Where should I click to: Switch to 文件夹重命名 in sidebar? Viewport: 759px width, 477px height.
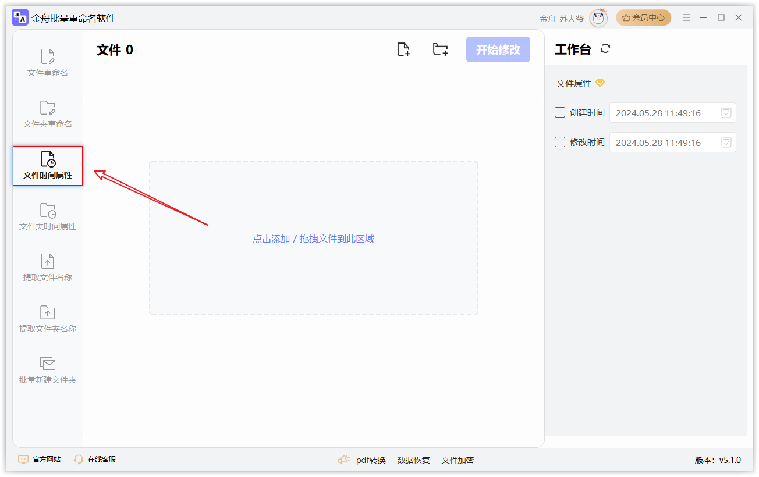click(48, 115)
